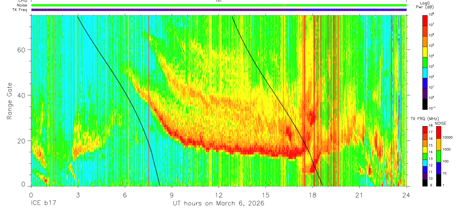The width and height of the screenshot is (457, 211).
Task: Click the x-axis tick label '18'
Action: click(313, 195)
